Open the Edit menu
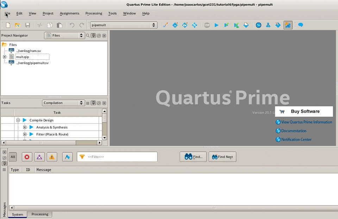This screenshot has height=219, width=338. tap(19, 13)
